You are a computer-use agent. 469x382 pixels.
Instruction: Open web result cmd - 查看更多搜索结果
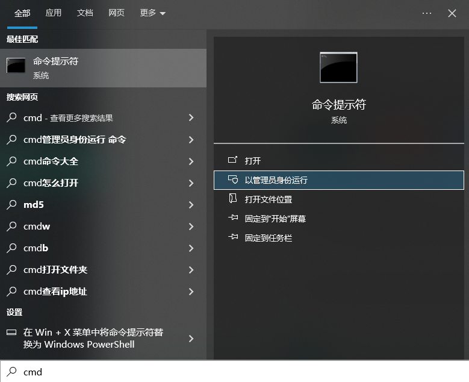(103, 118)
